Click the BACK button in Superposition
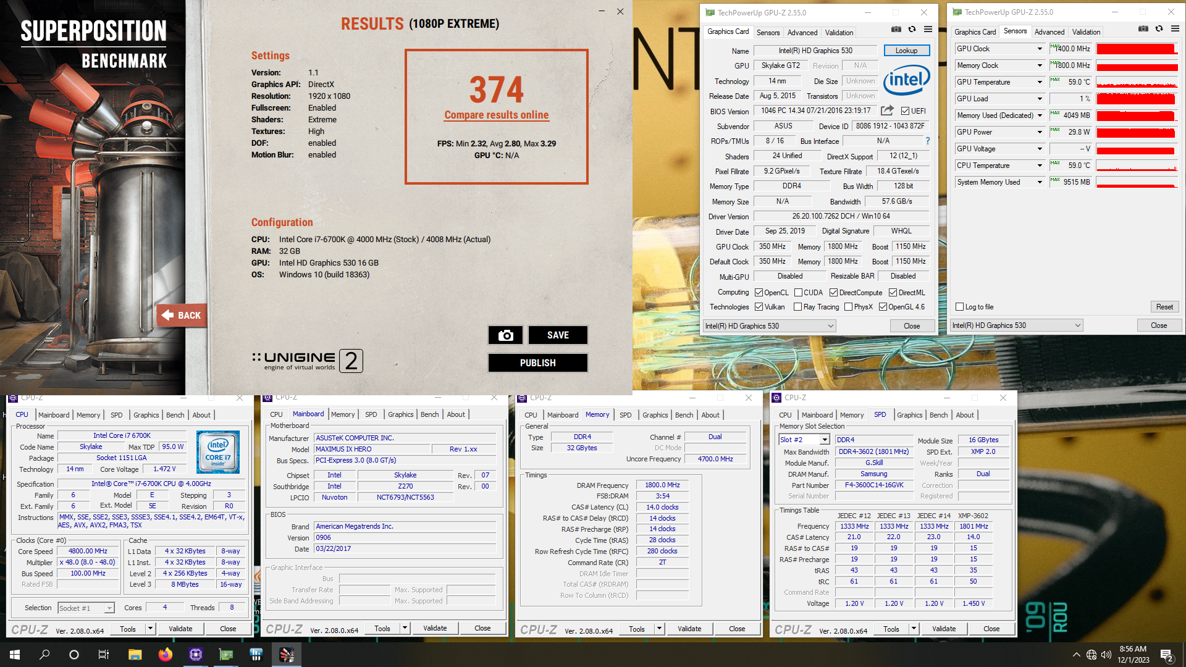The height and width of the screenshot is (667, 1186). coord(182,315)
